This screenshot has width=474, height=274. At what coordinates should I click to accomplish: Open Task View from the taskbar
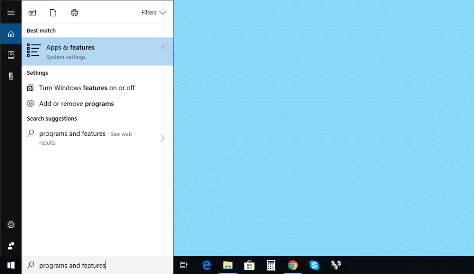pyautogui.click(x=184, y=265)
